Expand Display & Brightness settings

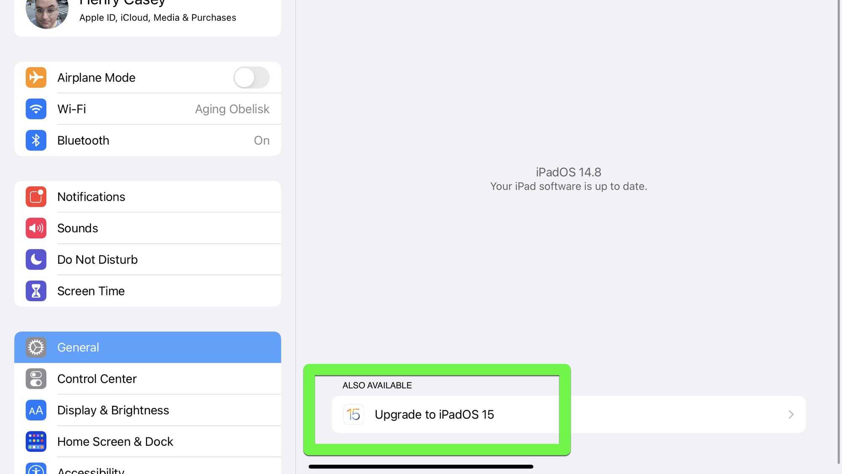coord(147,410)
